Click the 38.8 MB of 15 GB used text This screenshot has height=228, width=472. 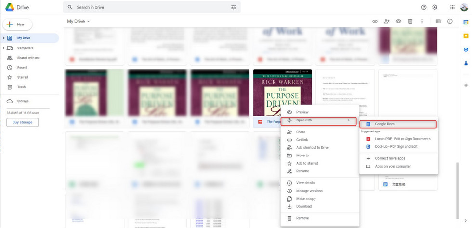(x=23, y=113)
